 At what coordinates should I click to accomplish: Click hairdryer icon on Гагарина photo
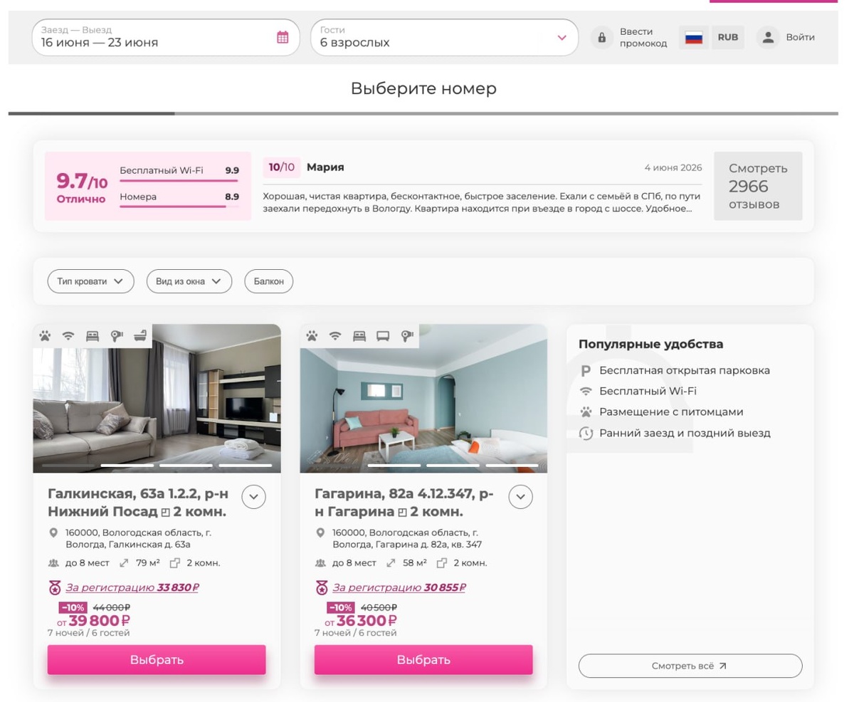coord(408,335)
